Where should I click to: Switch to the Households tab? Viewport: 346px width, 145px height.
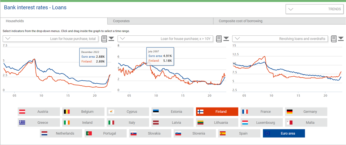54,21
